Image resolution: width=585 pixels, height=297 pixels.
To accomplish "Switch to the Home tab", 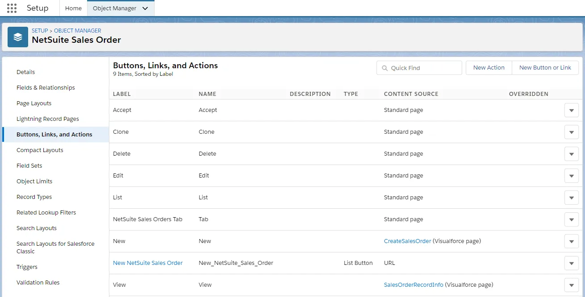I will click(x=73, y=8).
